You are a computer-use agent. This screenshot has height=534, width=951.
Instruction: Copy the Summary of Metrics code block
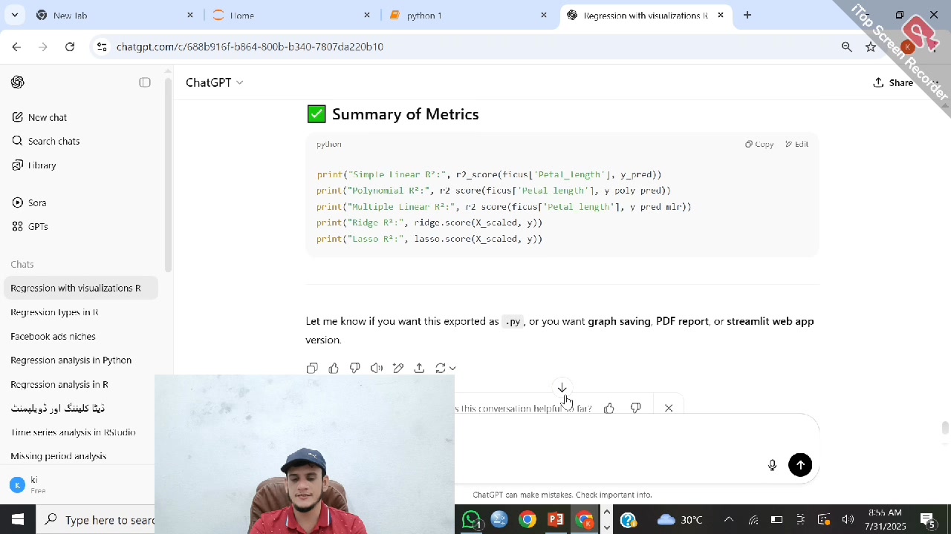pyautogui.click(x=759, y=144)
